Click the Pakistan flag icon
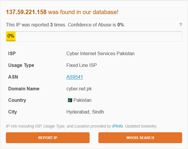188x149 pixels. tap(69, 100)
